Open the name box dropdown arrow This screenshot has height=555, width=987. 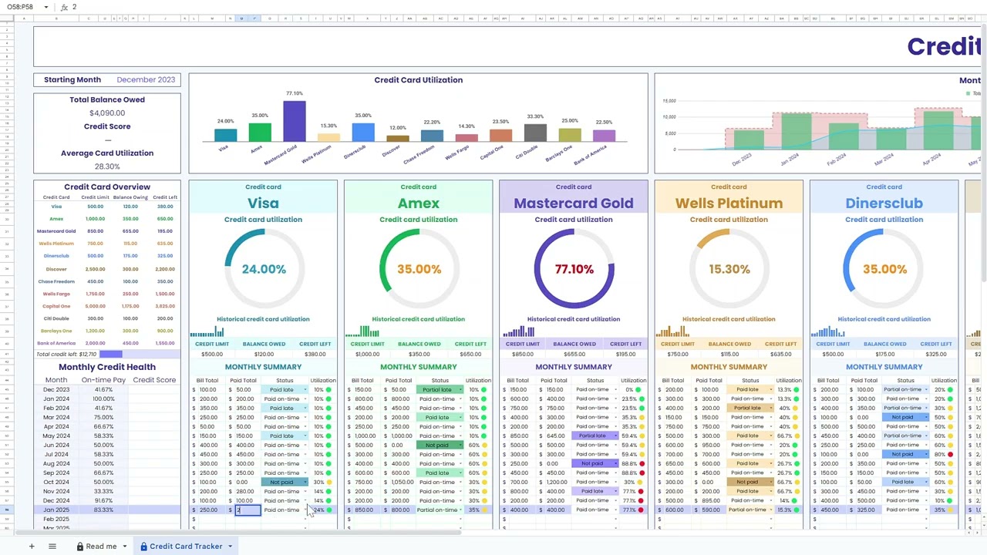coord(46,7)
